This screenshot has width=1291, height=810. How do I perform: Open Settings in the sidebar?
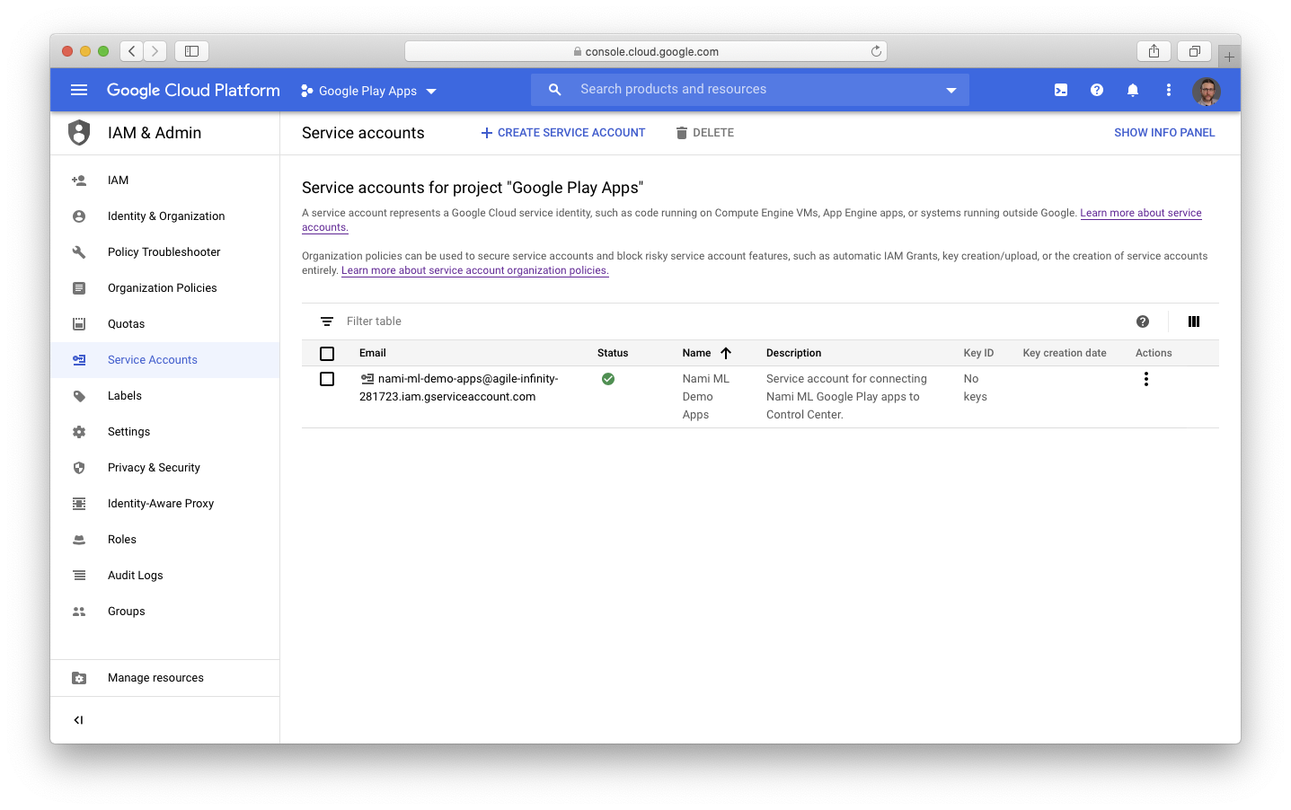165,432
